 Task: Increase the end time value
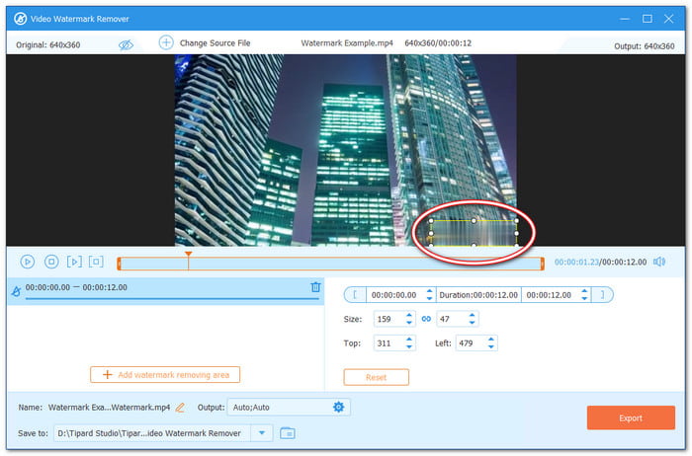(584, 291)
